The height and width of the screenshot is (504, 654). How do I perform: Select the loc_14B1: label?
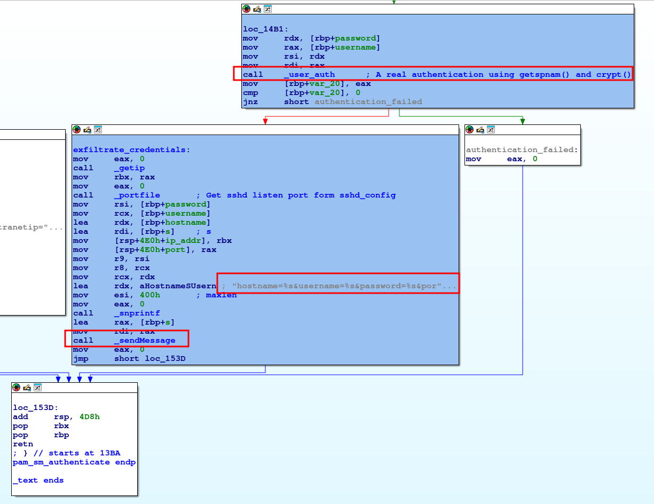(266, 29)
